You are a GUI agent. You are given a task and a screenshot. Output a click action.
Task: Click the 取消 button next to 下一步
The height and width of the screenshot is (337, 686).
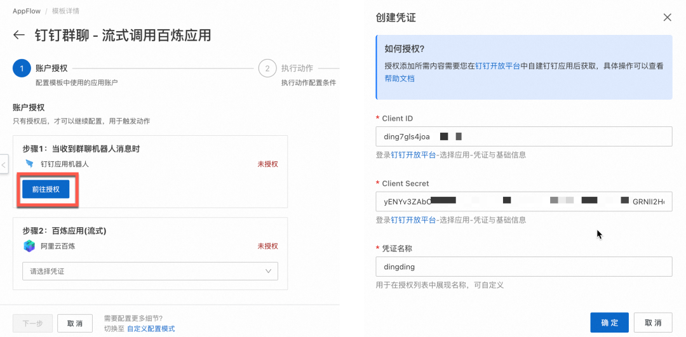tap(75, 323)
